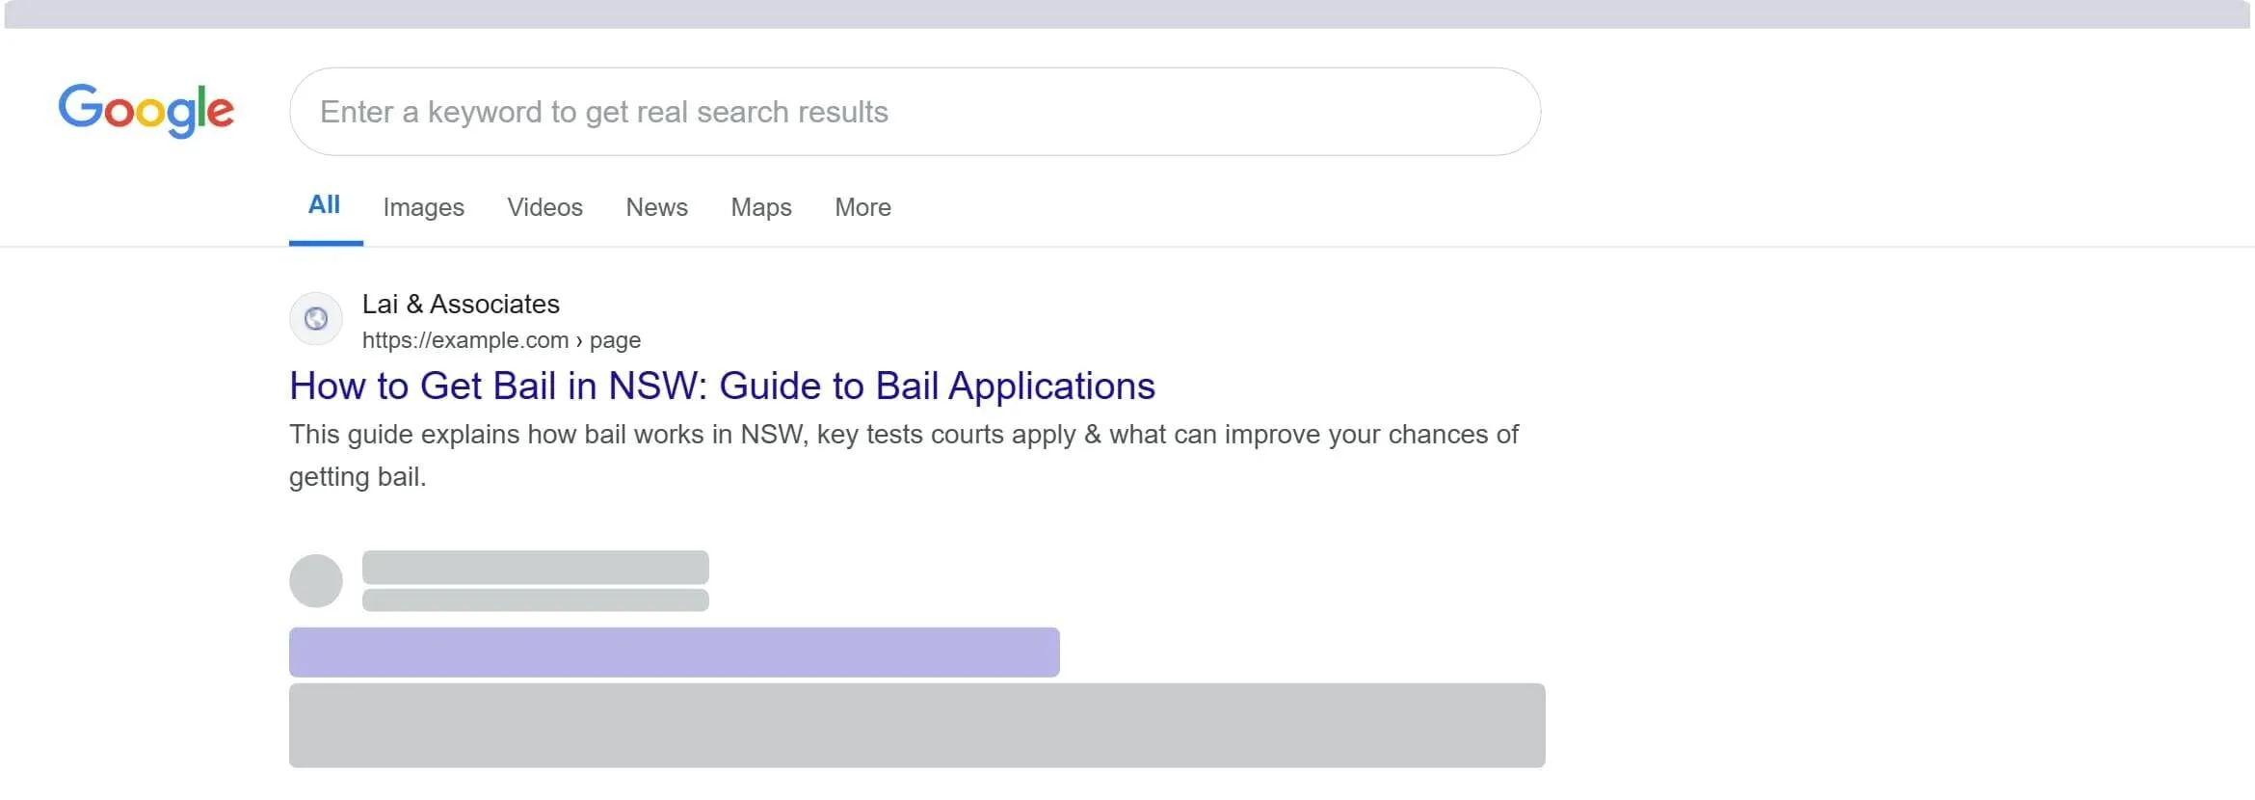2255x800 pixels.
Task: Click the https://example.com URL text
Action: (465, 340)
